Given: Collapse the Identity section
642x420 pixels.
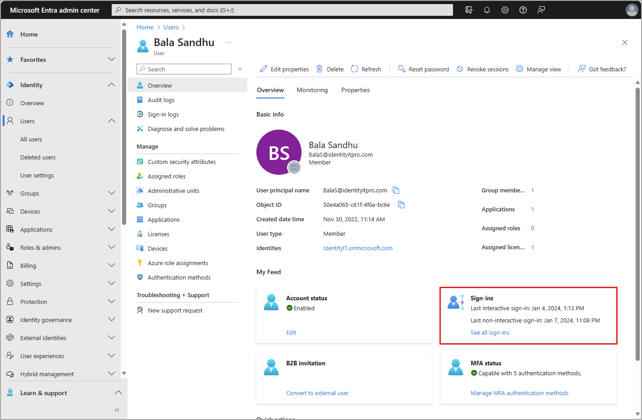Looking at the screenshot, I should tap(112, 84).
